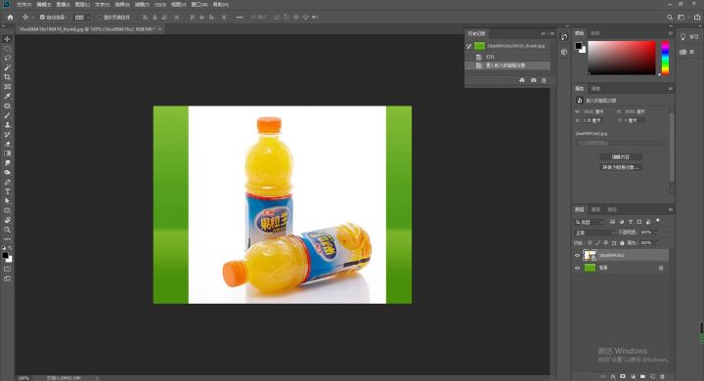704x381 pixels.
Task: Pick a color from the red color field
Action: click(622, 58)
